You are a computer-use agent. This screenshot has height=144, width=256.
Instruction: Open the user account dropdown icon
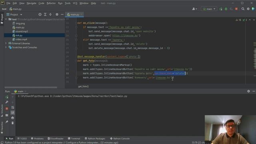(194, 9)
